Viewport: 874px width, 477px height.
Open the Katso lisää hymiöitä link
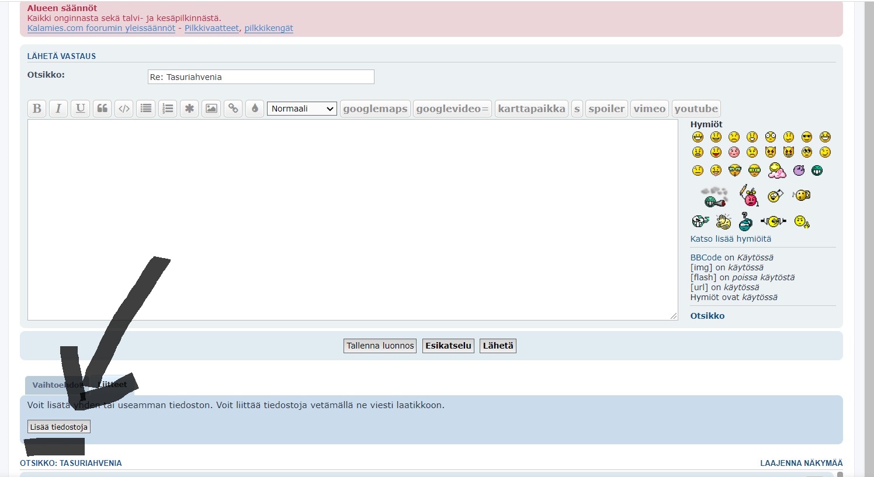pos(730,239)
